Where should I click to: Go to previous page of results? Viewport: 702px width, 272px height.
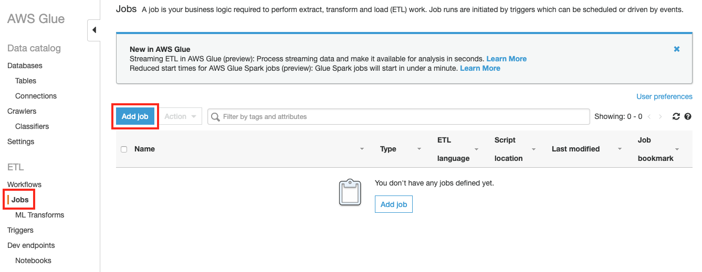tap(649, 117)
